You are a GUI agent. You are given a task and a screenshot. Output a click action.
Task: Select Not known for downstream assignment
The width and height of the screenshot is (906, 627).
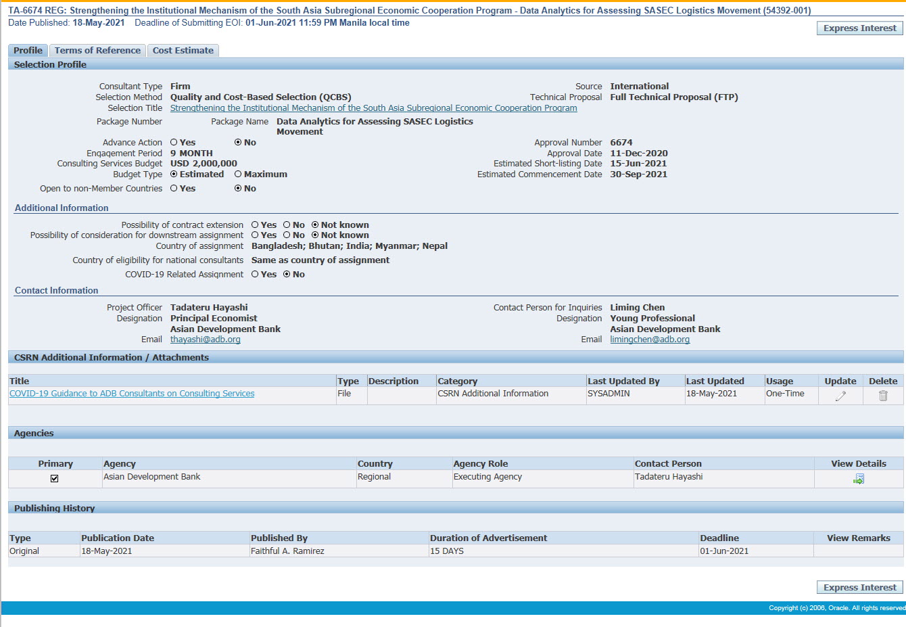point(315,235)
